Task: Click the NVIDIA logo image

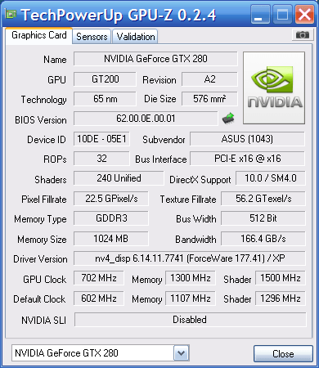Action: (274, 88)
